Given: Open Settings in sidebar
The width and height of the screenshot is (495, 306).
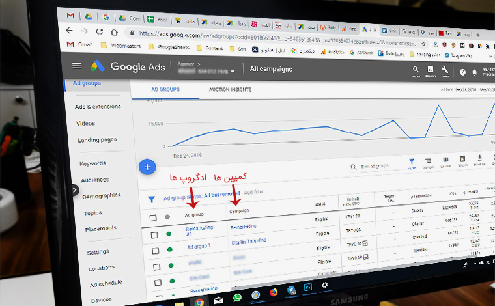Looking at the screenshot, I should coord(98,252).
